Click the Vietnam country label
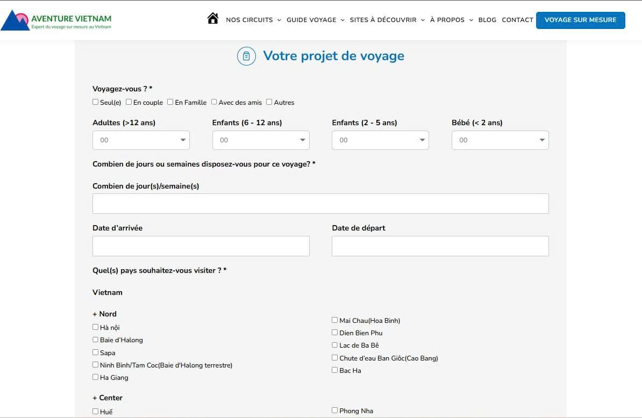Image resolution: width=642 pixels, height=418 pixels. tap(108, 292)
